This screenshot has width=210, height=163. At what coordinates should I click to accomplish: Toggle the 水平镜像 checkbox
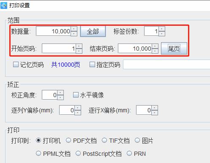pos(76,95)
